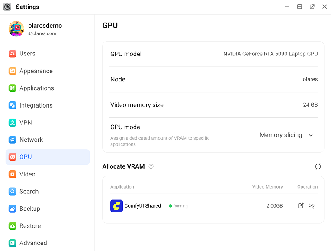Open the GPU mode dropdown
Screen dimensions: 331x251
tap(286, 135)
